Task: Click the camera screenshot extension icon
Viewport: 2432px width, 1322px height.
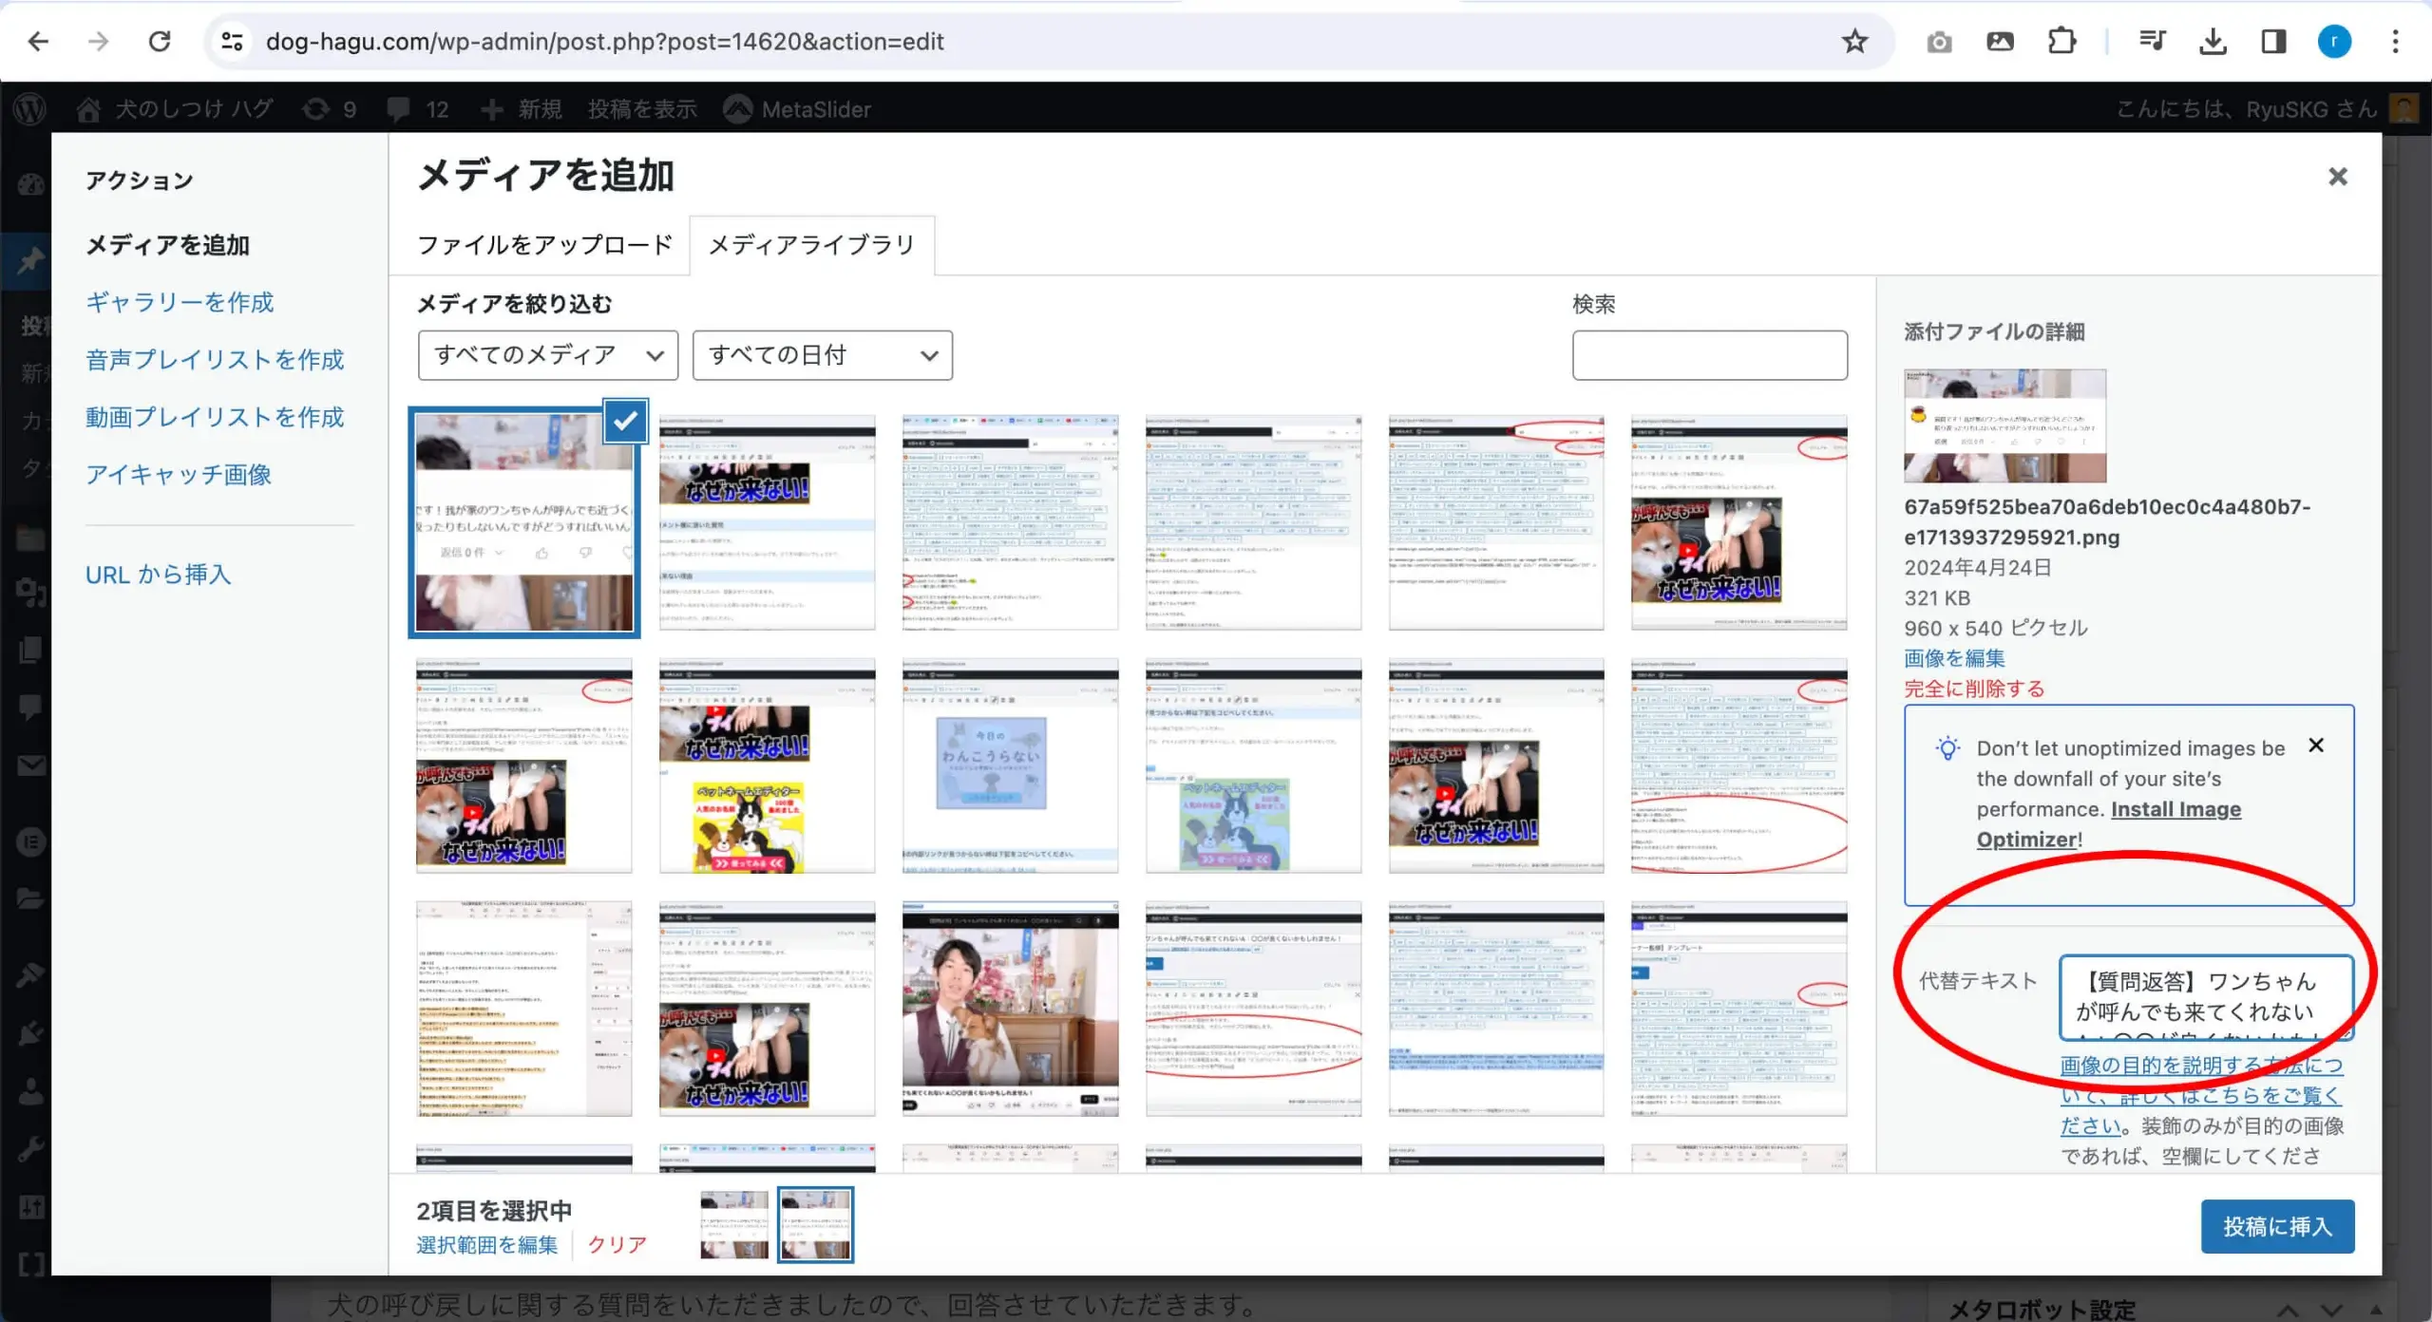Action: point(1939,42)
